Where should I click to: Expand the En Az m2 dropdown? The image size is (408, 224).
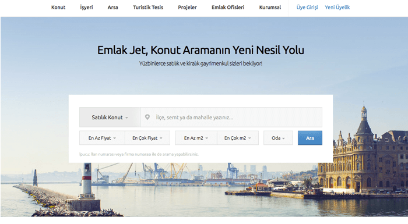[x=196, y=138]
